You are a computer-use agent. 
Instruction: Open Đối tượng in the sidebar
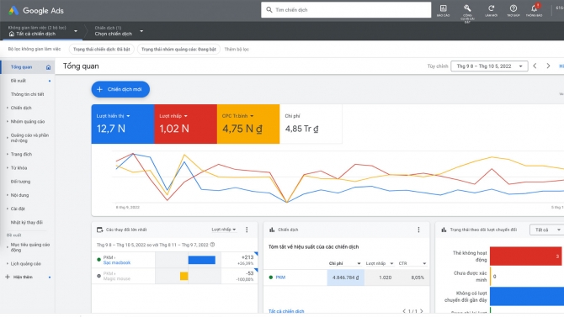(x=20, y=182)
